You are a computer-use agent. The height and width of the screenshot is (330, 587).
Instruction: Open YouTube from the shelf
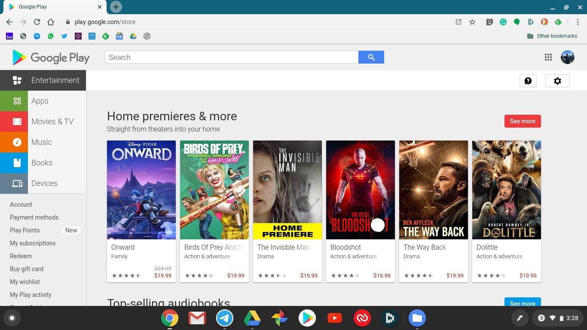[335, 318]
